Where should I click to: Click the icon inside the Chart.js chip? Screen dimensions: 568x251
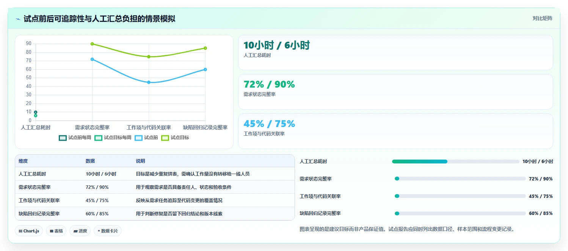pos(20,231)
